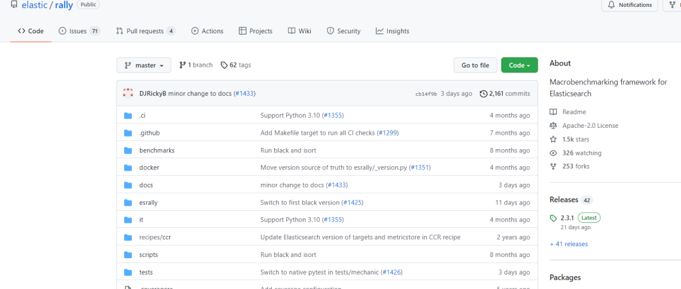This screenshot has height=289, width=681.
Task: Click the branch icon beside 1 branch
Action: 182,65
